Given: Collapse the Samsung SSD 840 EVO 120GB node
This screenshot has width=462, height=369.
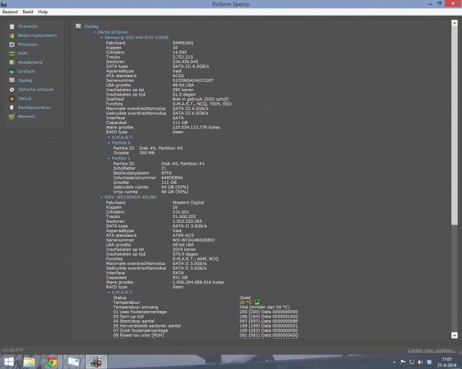Looking at the screenshot, I should [x=102, y=38].
